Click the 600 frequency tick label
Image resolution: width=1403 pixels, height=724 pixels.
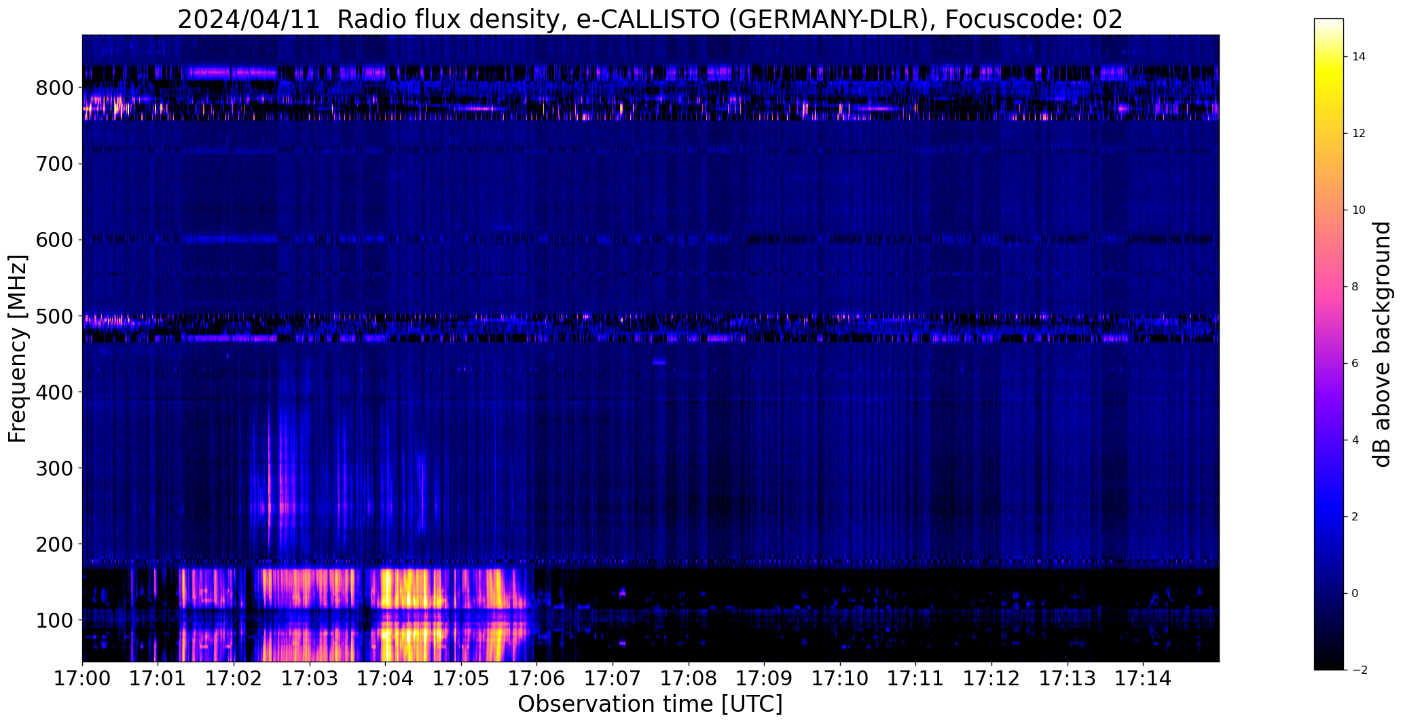pos(55,240)
